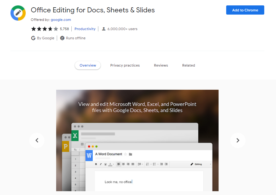
Task: Select the Overview tab
Action: 88,65
